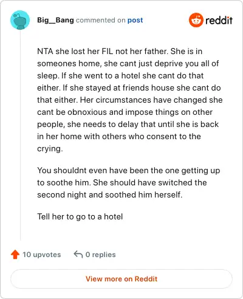Viewport: 243px width, 299px height.
Task: Click the word "NTA" starting the comment
Action: pos(45,51)
